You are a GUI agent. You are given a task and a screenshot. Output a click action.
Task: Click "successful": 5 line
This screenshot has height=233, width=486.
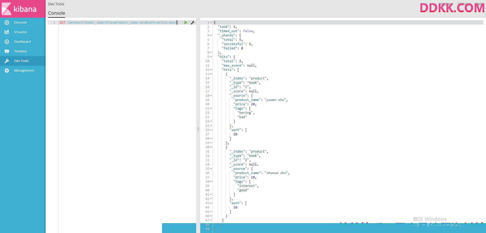click(x=237, y=44)
